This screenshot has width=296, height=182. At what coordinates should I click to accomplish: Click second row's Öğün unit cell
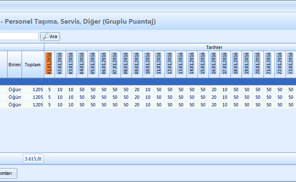(x=15, y=97)
